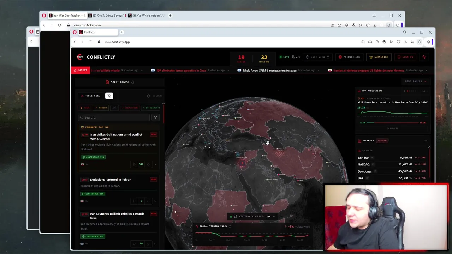Click the IDF eliminates terror operative ticker headline
452x254 pixels.
[181, 71]
